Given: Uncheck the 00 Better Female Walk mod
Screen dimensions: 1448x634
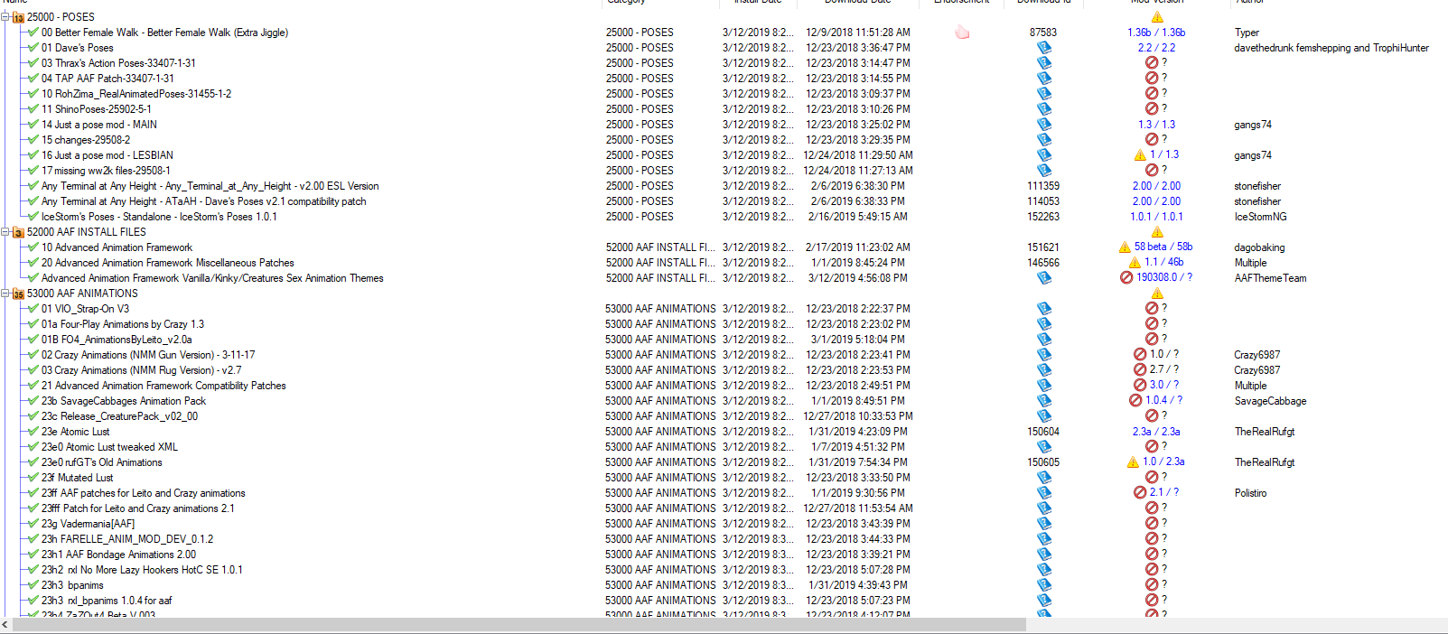Looking at the screenshot, I should pos(33,33).
